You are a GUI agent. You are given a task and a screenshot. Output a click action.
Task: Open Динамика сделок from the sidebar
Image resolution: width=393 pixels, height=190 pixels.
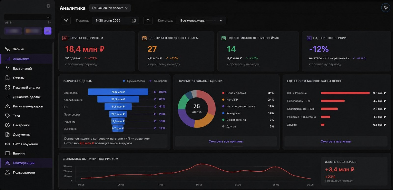click(x=26, y=97)
